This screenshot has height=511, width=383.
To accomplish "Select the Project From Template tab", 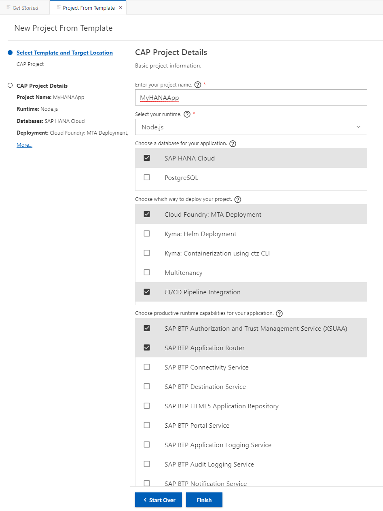I will [x=88, y=8].
